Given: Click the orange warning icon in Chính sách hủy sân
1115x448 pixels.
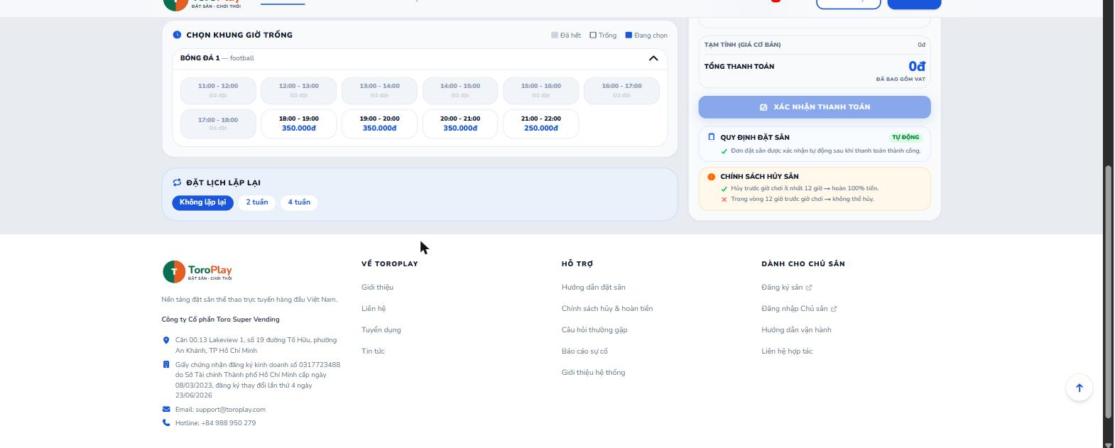Looking at the screenshot, I should coord(711,177).
